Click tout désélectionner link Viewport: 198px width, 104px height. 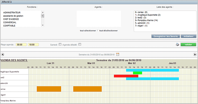[108, 31]
